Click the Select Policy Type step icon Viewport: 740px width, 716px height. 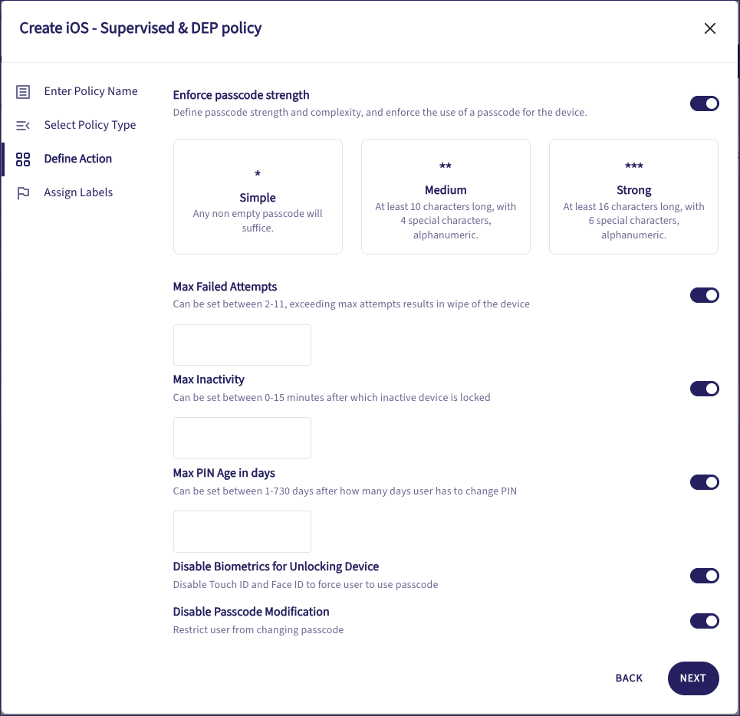click(23, 126)
